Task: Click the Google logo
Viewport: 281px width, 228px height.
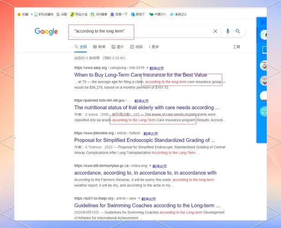Action: coord(46,31)
